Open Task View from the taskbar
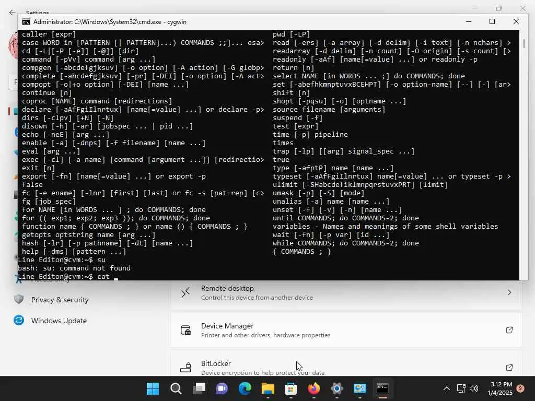Viewport: 535px width, 401px height. [x=199, y=388]
